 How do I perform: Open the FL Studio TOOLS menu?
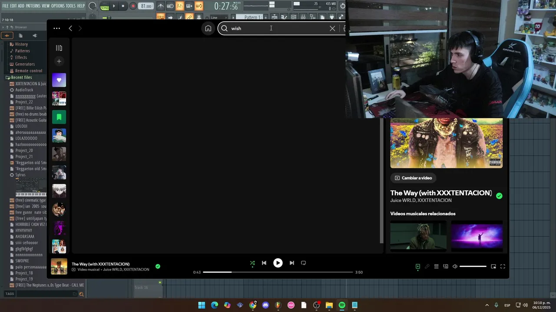click(70, 6)
